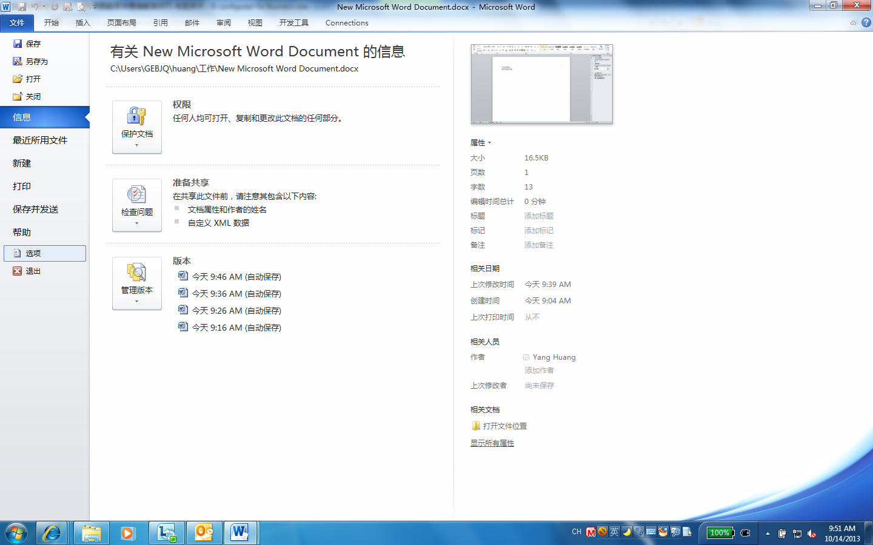
Task: Choose 最近所用文件 in the sidebar
Action: (x=40, y=140)
